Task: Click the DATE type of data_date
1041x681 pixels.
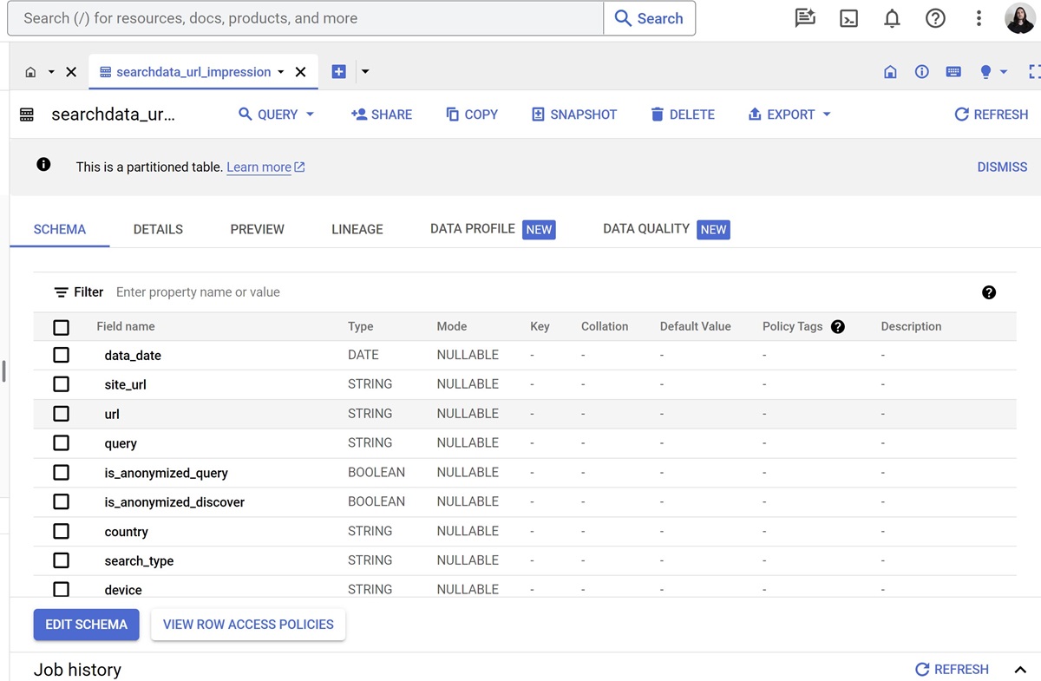Action: tap(363, 355)
